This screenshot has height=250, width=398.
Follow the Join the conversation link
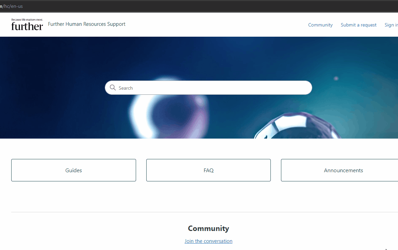(209, 241)
